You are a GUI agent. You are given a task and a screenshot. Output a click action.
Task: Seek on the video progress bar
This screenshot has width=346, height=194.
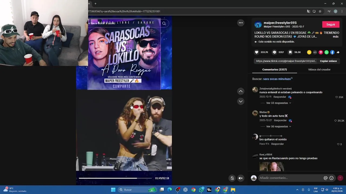tap(115, 178)
